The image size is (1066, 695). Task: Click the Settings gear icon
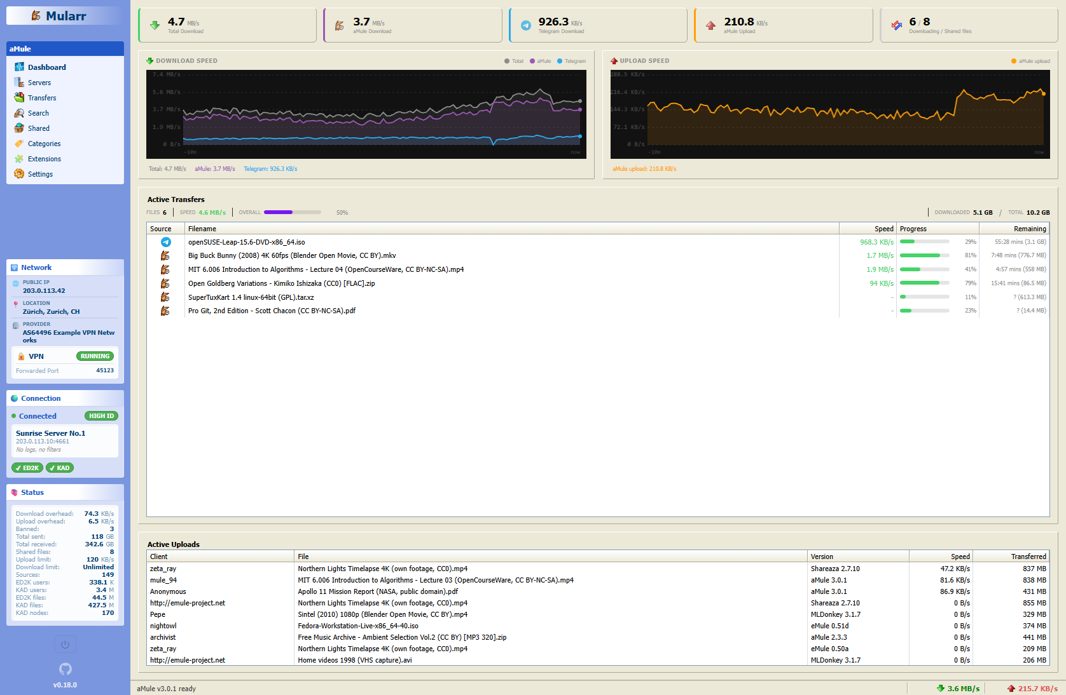(19, 173)
